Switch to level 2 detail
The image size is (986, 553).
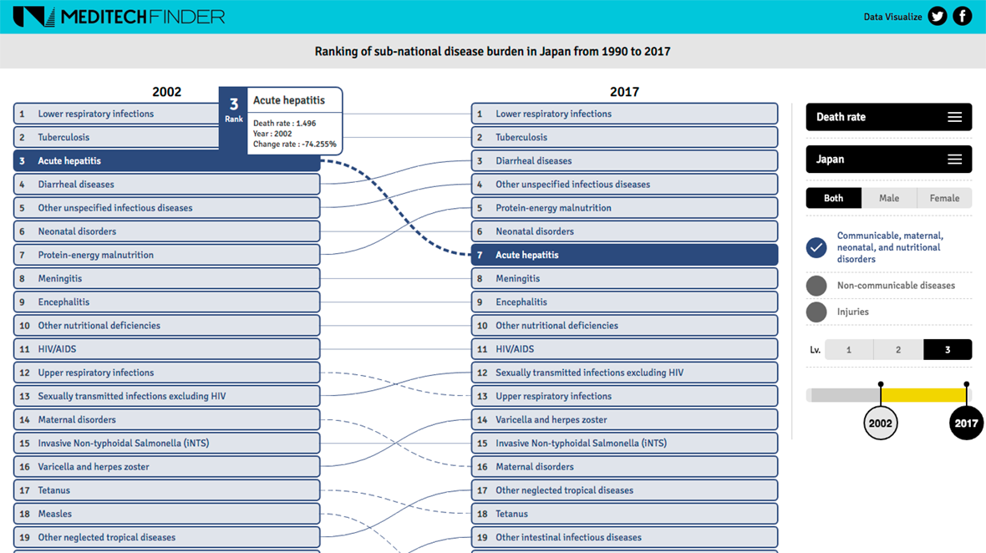pos(898,350)
